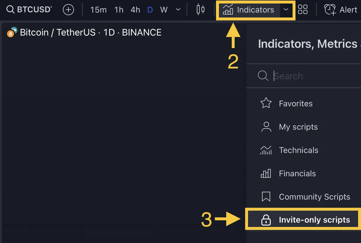The width and height of the screenshot is (361, 243).
Task: Select the W weekly timeframe
Action: coord(164,10)
